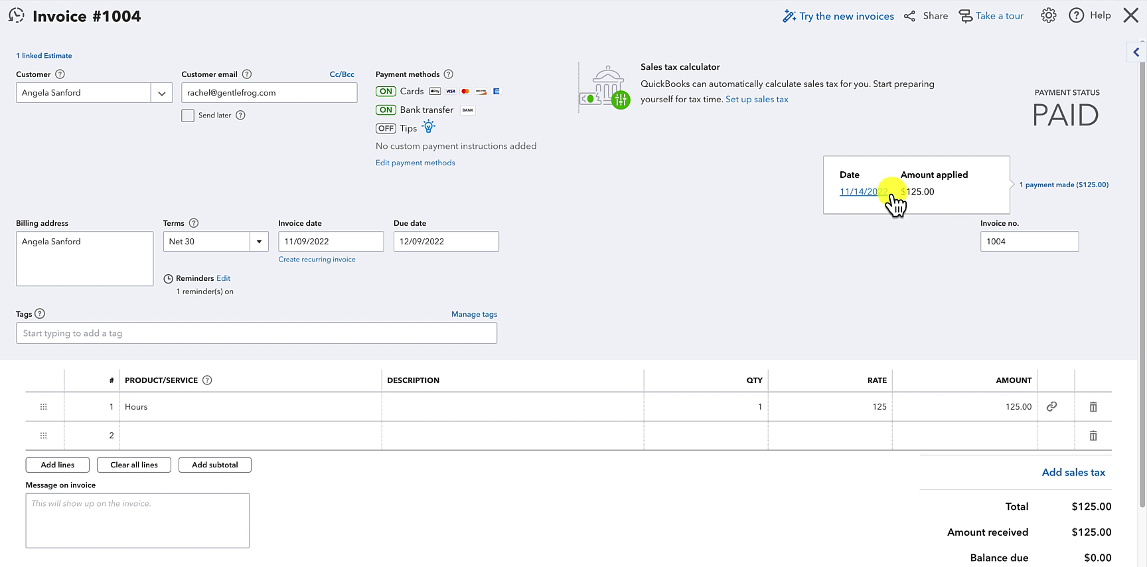
Task: Open the 1 linked Estimate link
Action: (x=44, y=56)
